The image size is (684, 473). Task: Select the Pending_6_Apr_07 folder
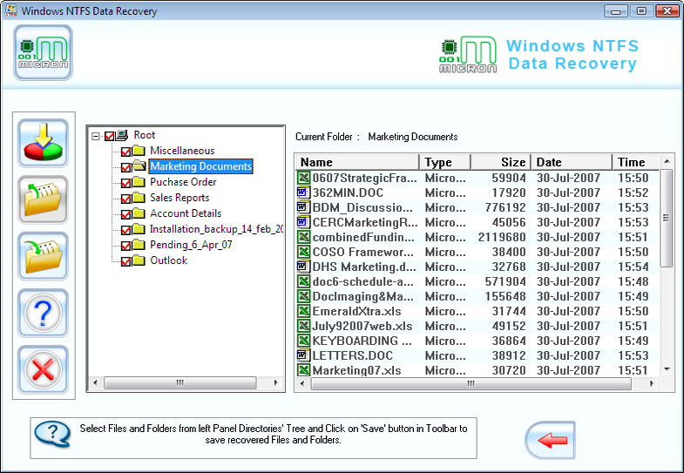[x=191, y=245]
